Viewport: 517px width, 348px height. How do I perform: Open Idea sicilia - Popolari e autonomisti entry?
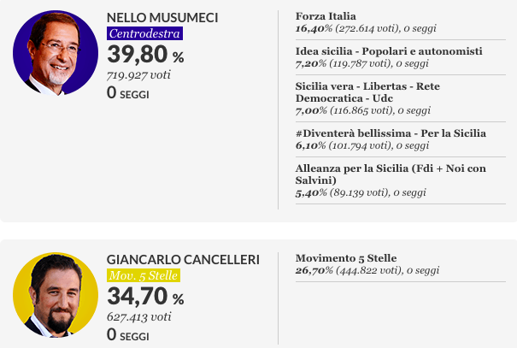coord(401,57)
